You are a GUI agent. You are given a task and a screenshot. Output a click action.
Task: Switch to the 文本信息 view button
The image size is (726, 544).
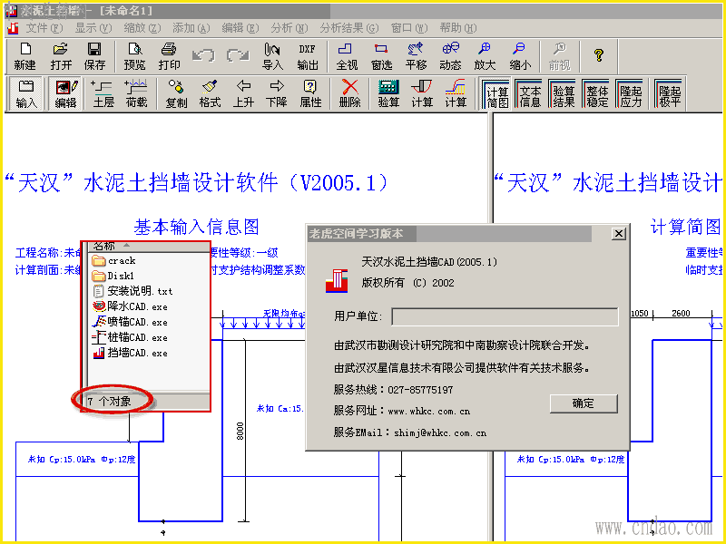[529, 94]
